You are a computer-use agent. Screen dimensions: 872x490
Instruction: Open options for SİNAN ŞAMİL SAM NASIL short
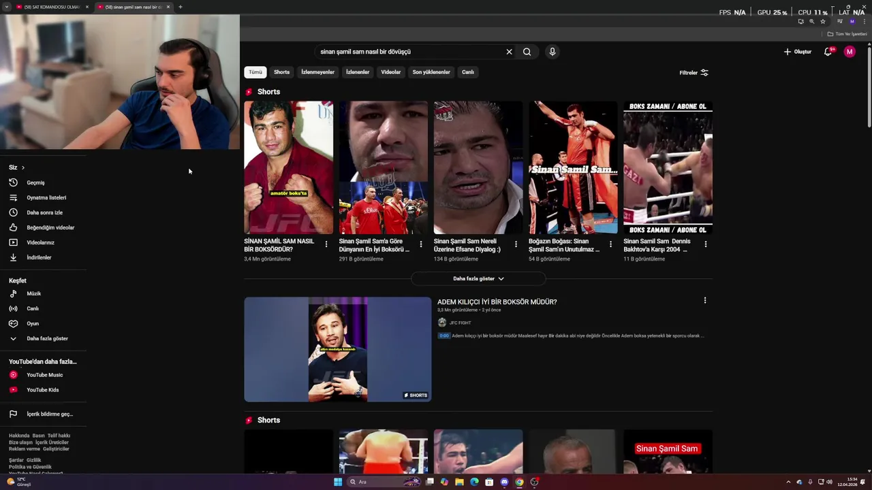pyautogui.click(x=326, y=244)
